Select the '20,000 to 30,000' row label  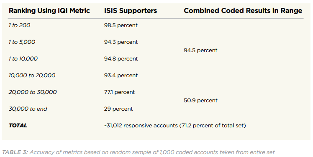pos(33,92)
